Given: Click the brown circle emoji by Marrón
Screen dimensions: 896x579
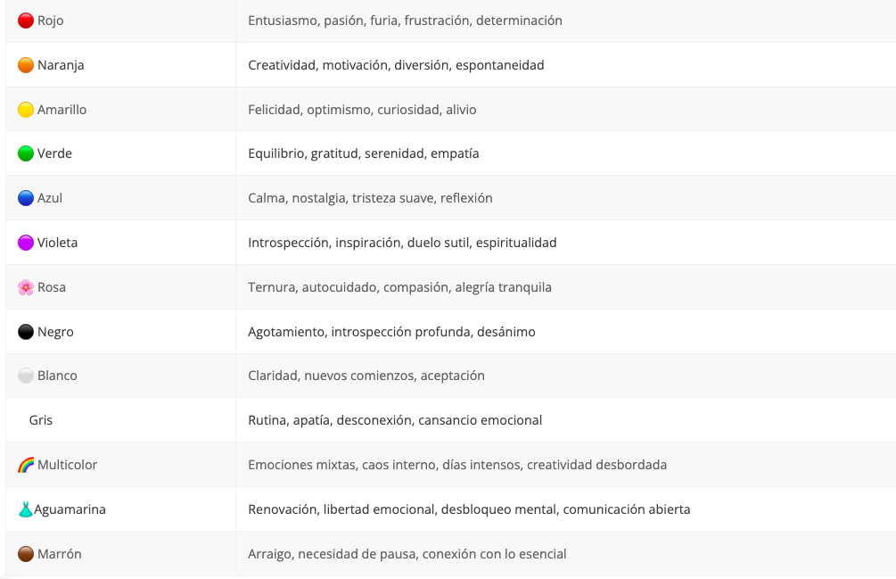Looking at the screenshot, I should point(26,554).
